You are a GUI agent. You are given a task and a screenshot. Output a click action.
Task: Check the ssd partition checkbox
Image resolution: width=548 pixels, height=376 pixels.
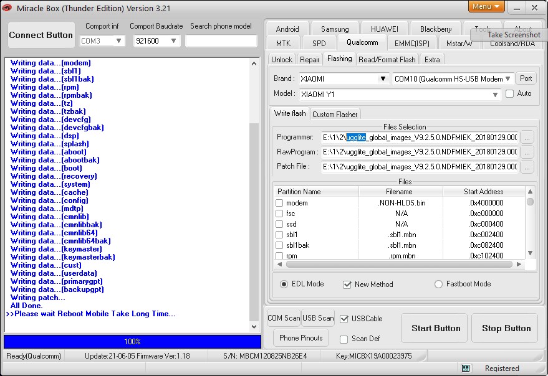coord(279,223)
